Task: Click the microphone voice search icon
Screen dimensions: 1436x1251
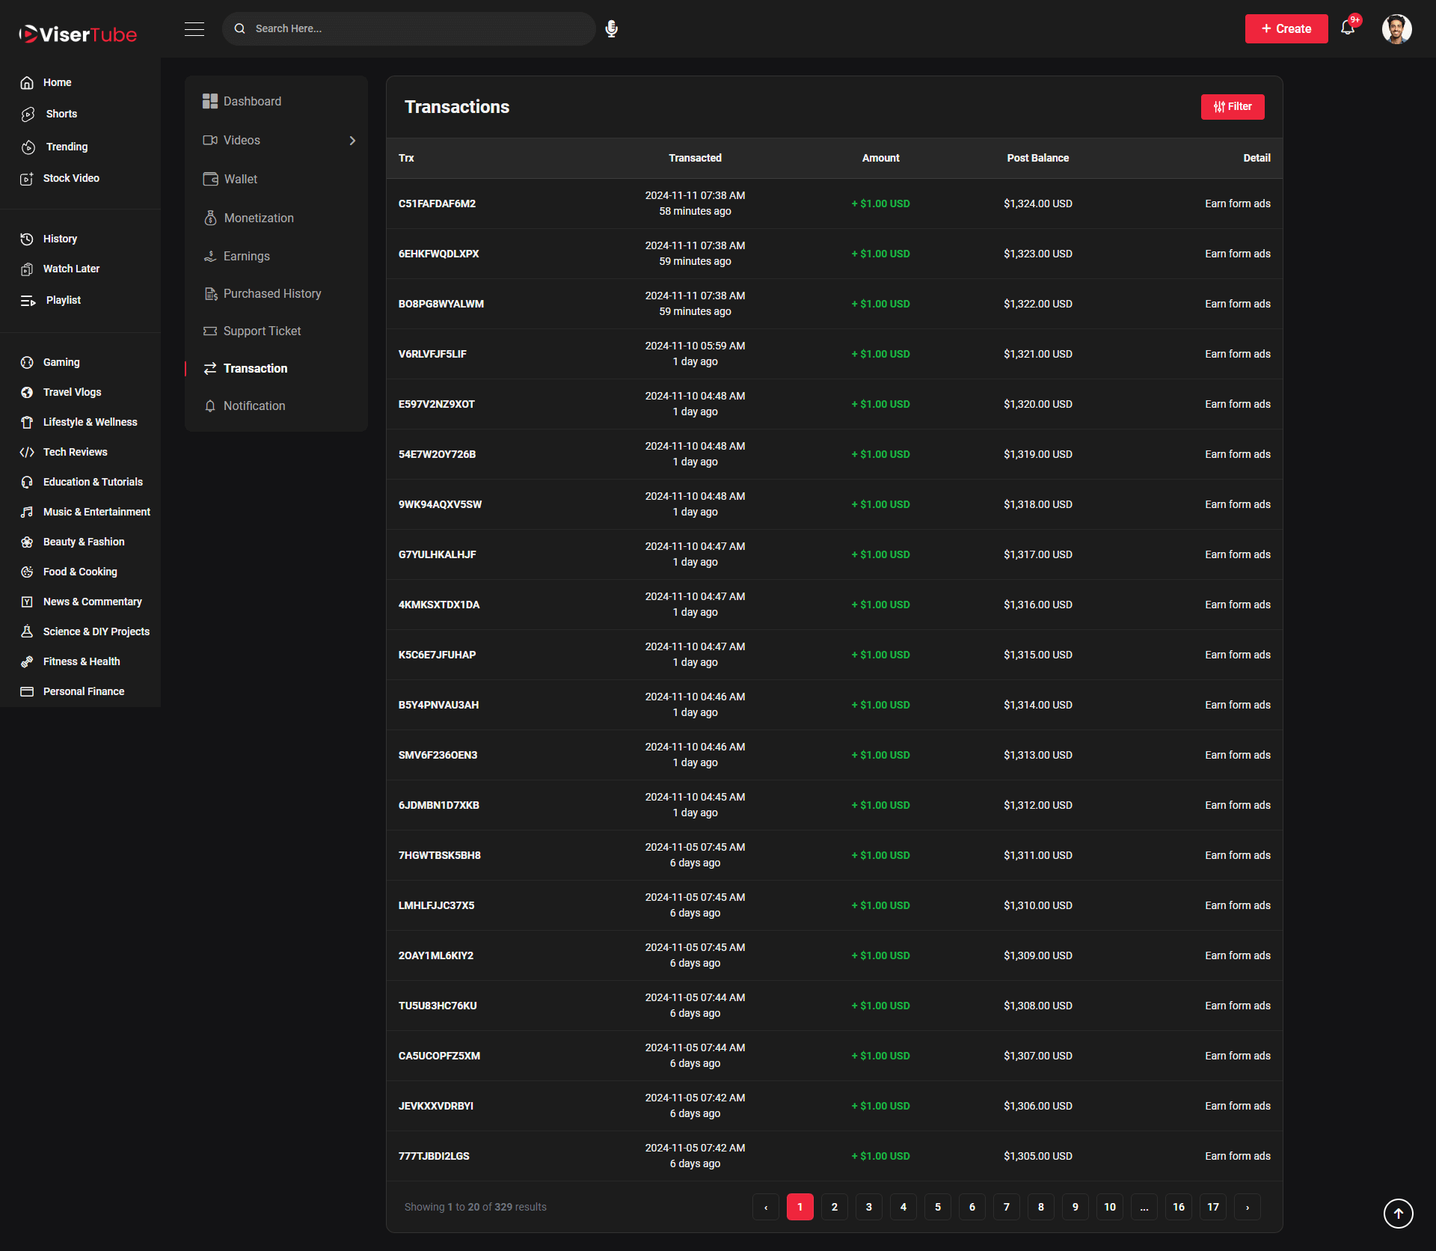Action: point(611,28)
